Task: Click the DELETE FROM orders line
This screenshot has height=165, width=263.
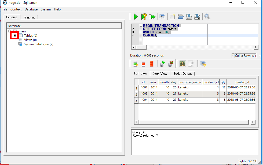Action: (x=159, y=29)
